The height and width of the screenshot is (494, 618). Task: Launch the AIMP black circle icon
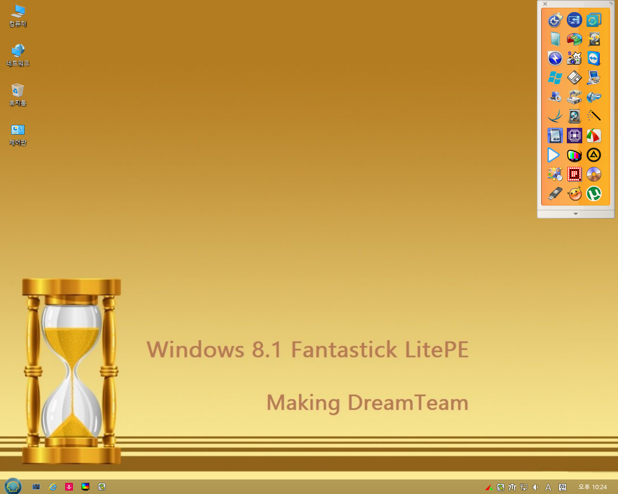[593, 155]
